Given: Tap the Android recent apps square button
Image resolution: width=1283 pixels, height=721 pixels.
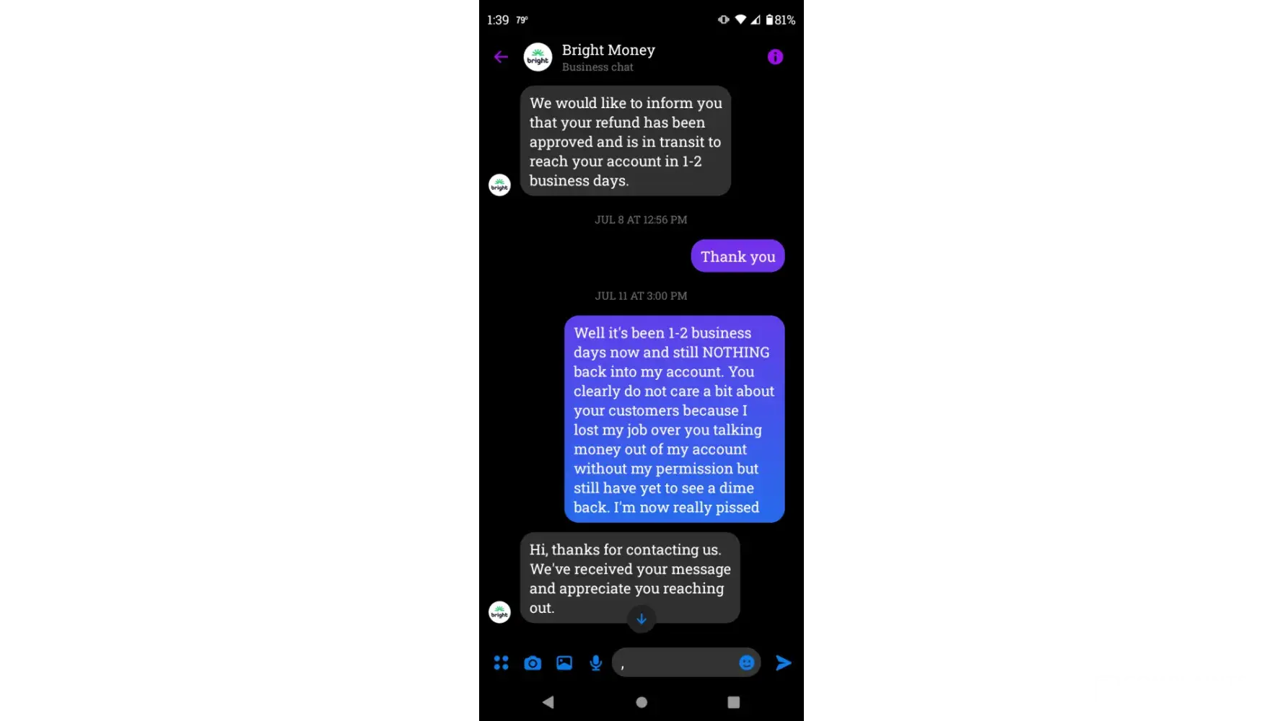Looking at the screenshot, I should point(734,702).
